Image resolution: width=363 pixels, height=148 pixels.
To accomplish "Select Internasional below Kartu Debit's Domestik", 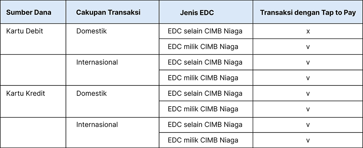I will [x=97, y=63].
